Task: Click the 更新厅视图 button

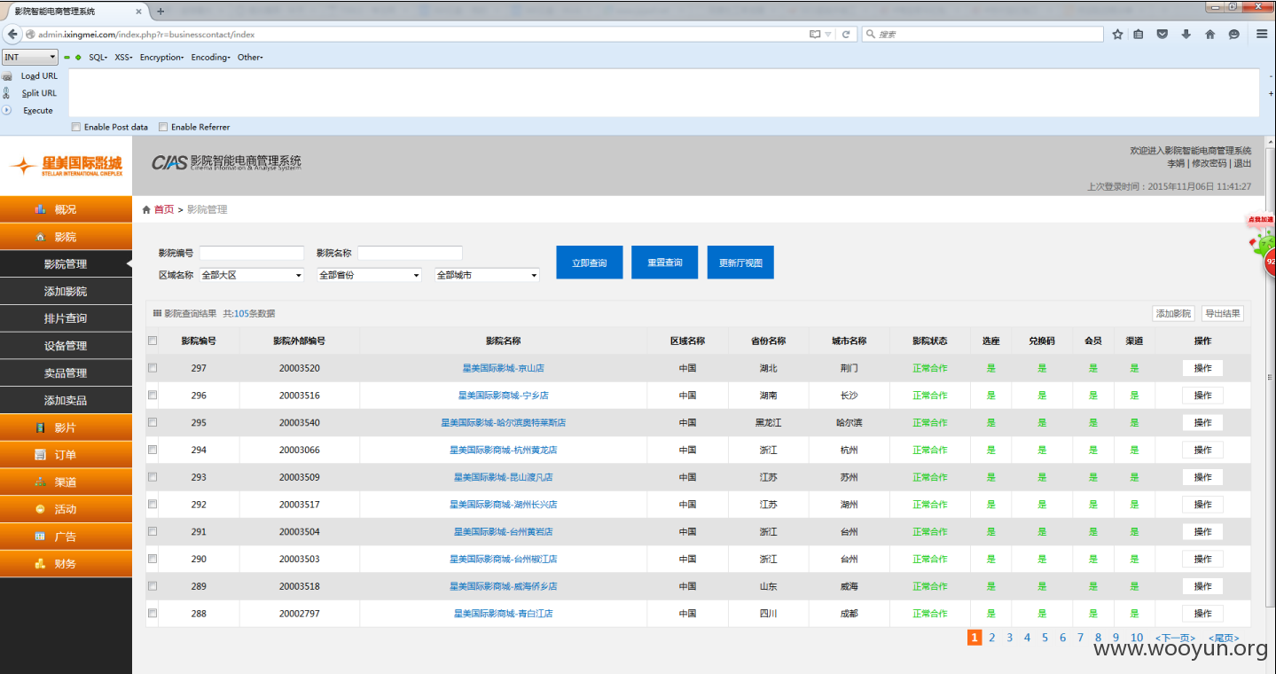Action: (x=740, y=263)
